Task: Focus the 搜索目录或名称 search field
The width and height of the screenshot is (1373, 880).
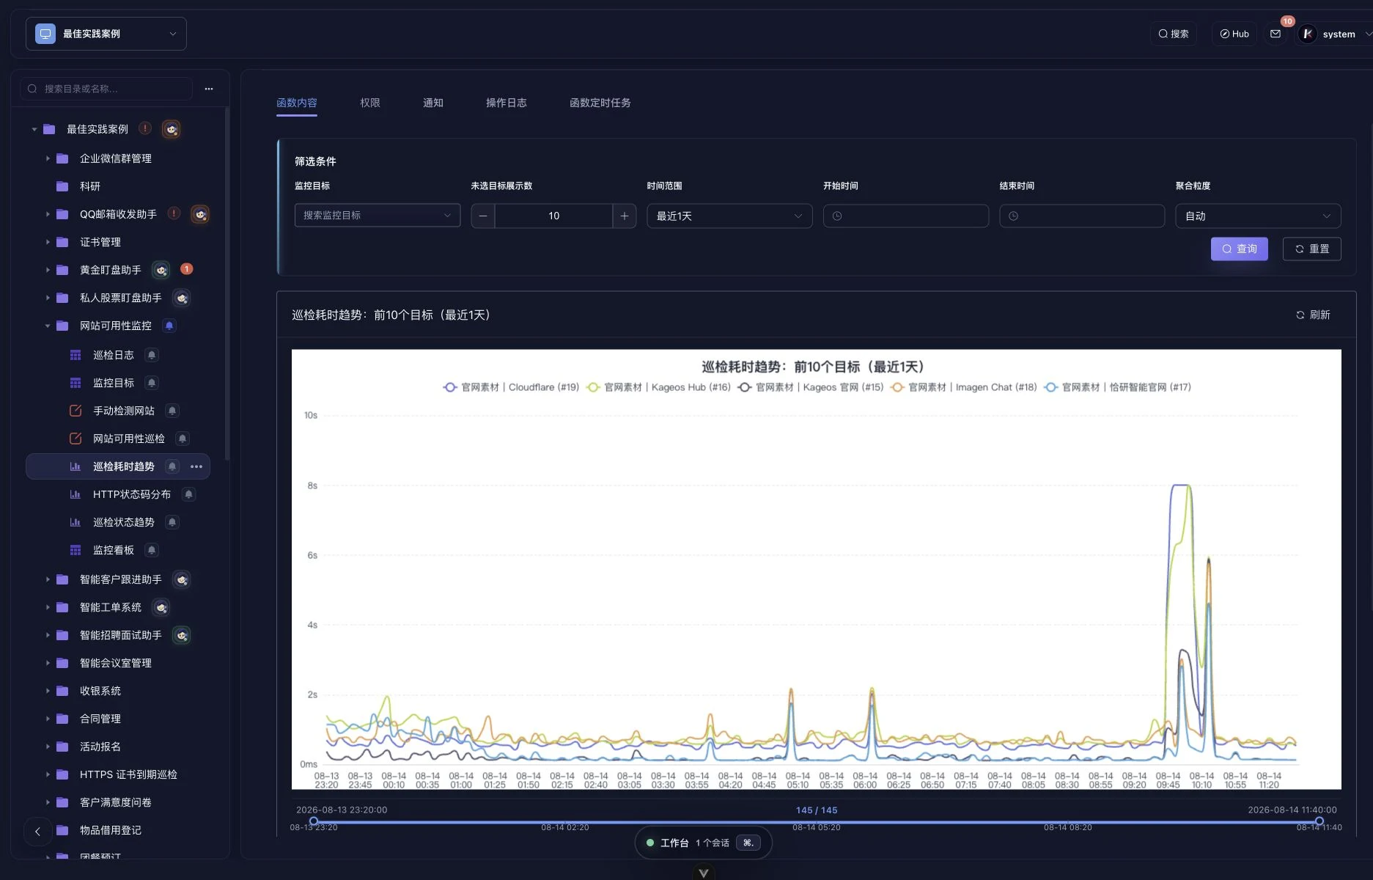Action: [x=106, y=89]
